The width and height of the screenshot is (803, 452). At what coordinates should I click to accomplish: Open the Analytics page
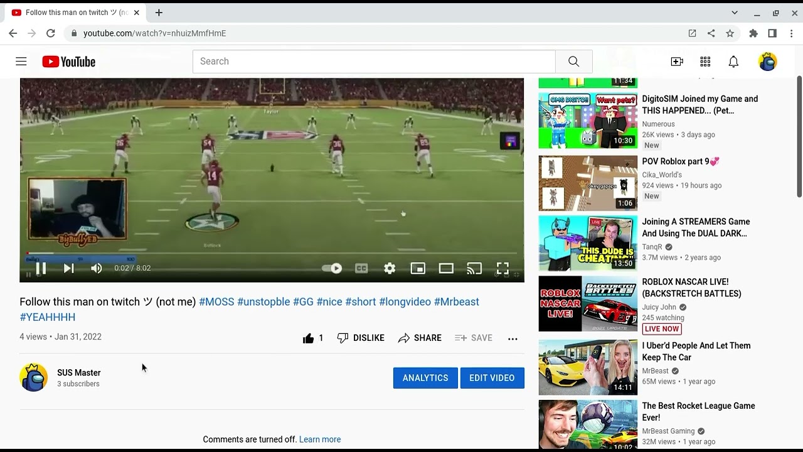(425, 378)
